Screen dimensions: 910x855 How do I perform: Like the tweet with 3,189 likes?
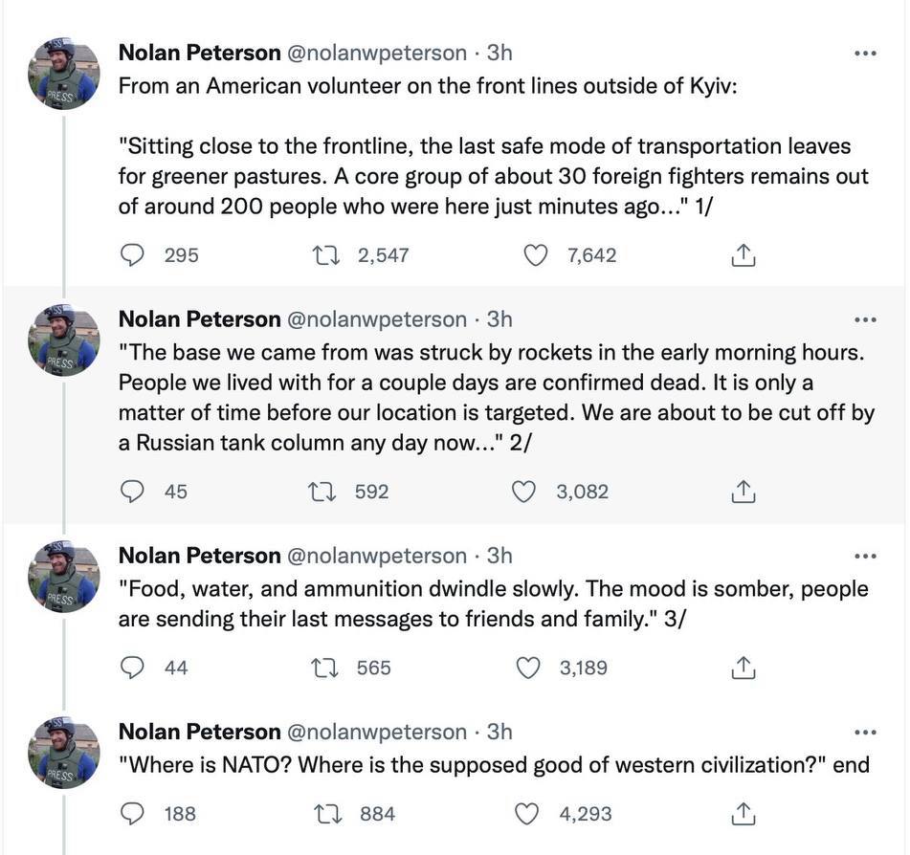pyautogui.click(x=528, y=668)
